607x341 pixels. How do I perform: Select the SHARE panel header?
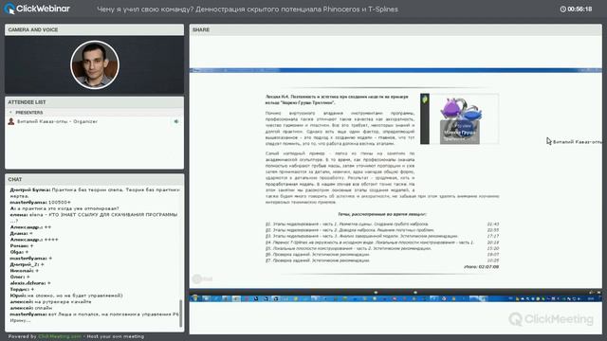pos(395,29)
